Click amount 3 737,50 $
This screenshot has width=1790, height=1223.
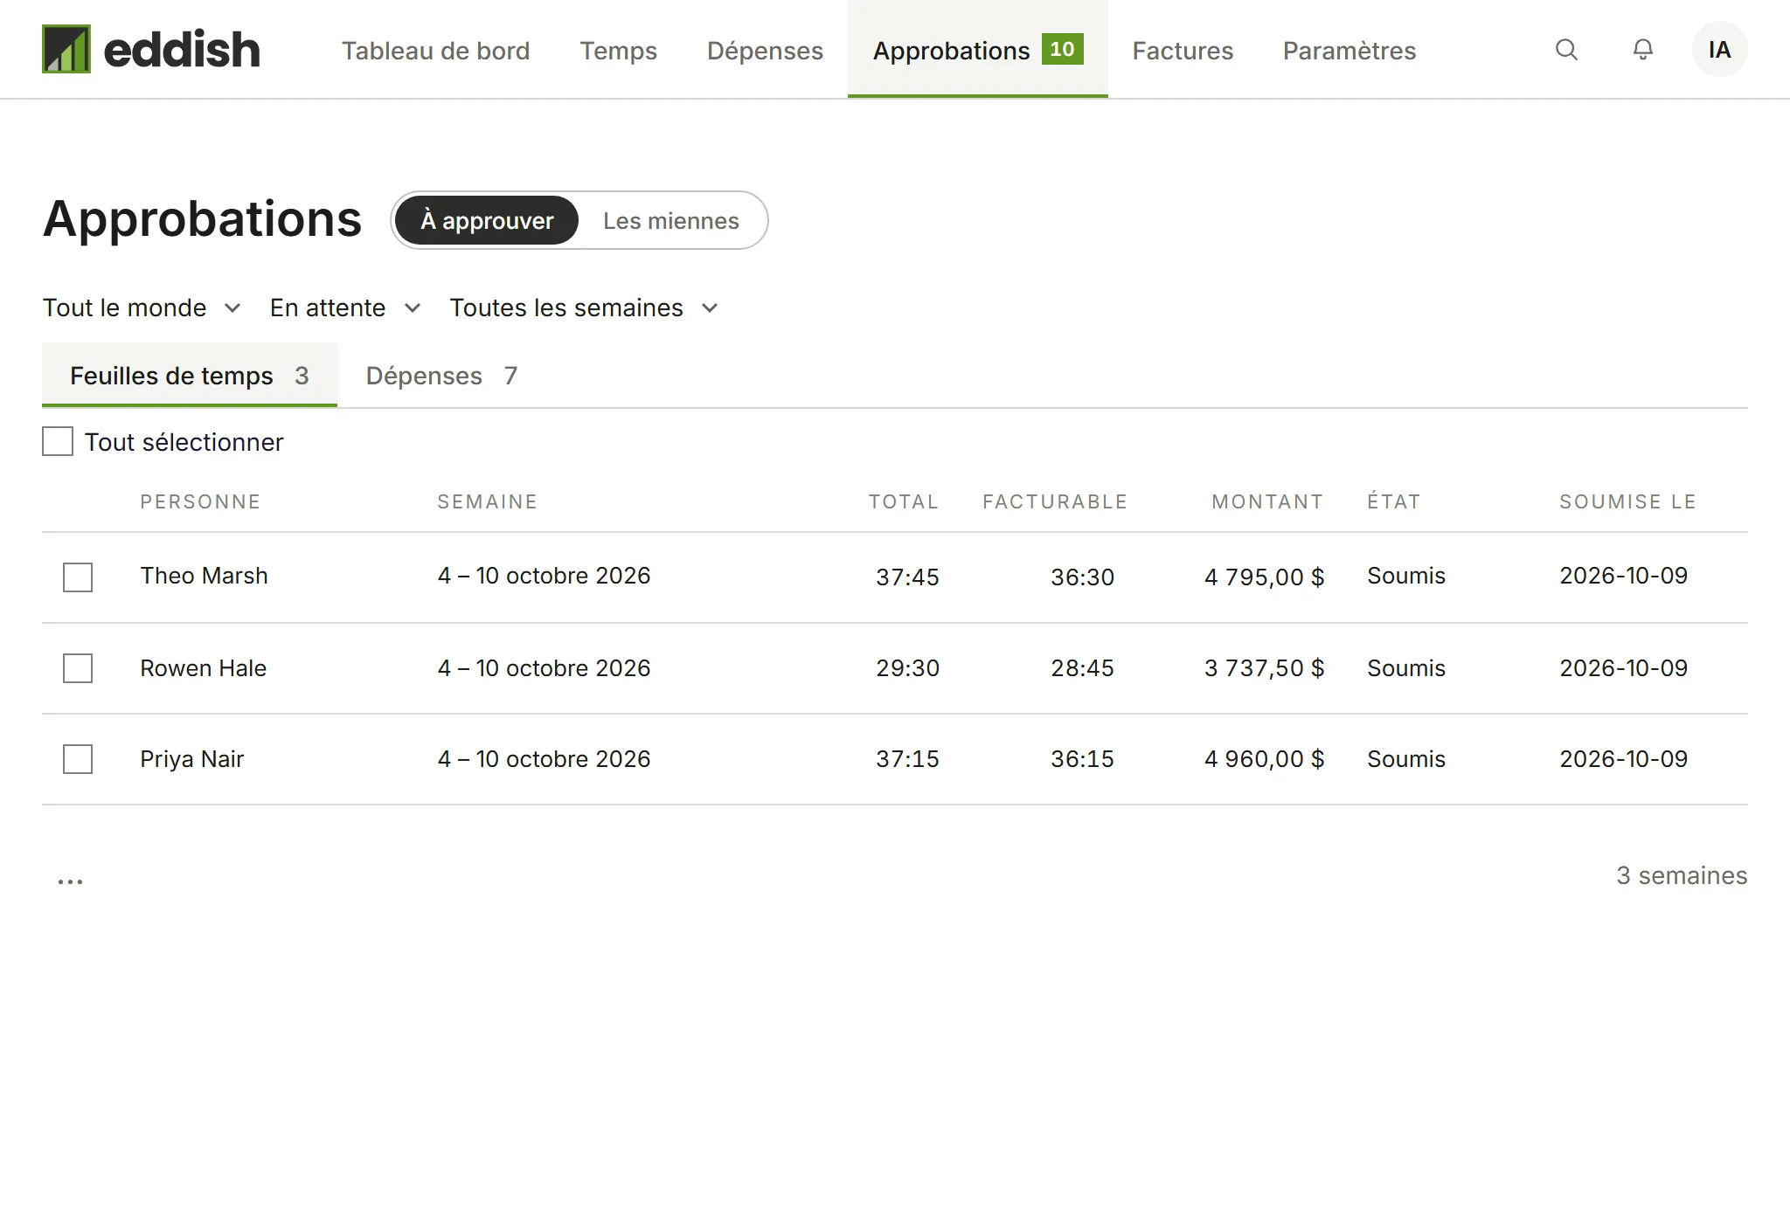click(x=1264, y=668)
